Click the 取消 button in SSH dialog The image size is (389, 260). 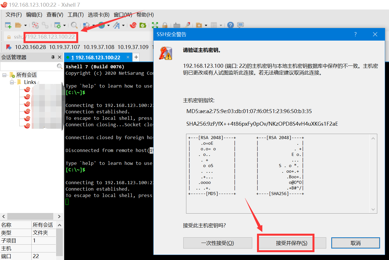point(356,243)
